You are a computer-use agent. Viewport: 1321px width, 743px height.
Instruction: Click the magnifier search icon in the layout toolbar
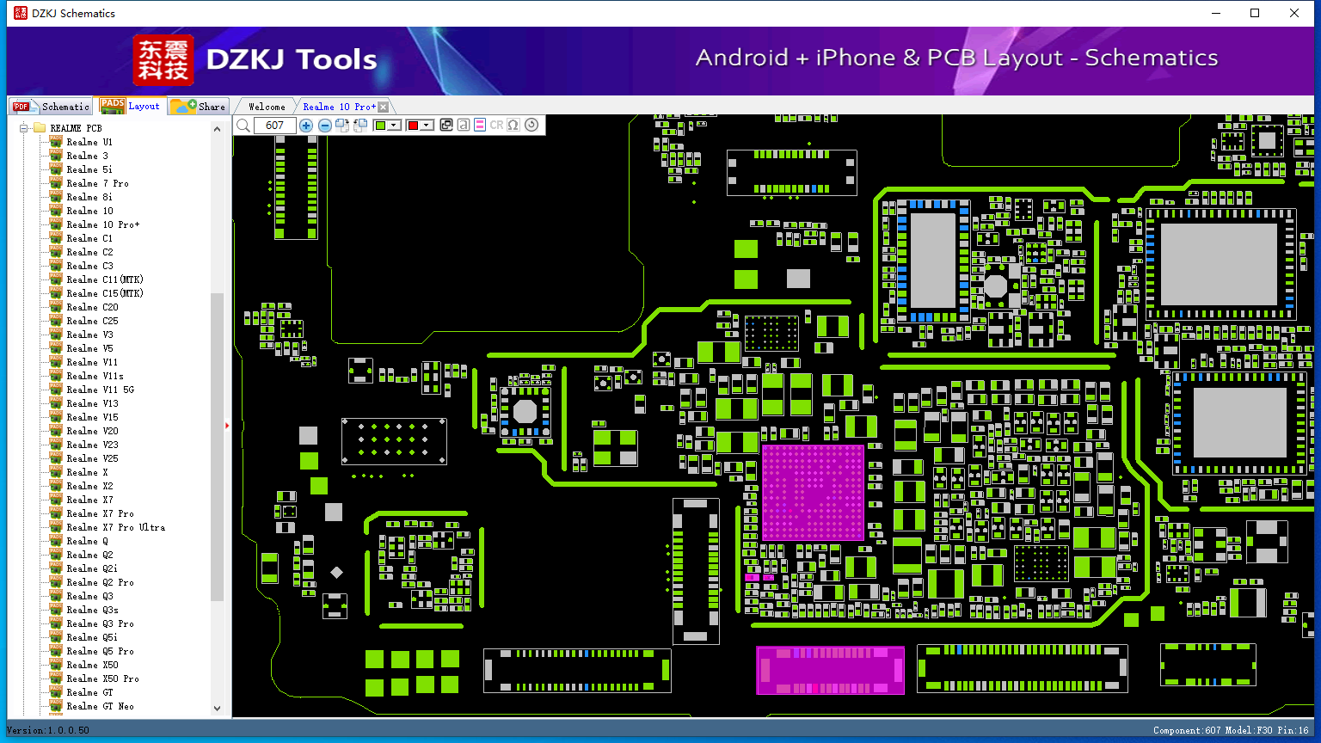(x=243, y=126)
